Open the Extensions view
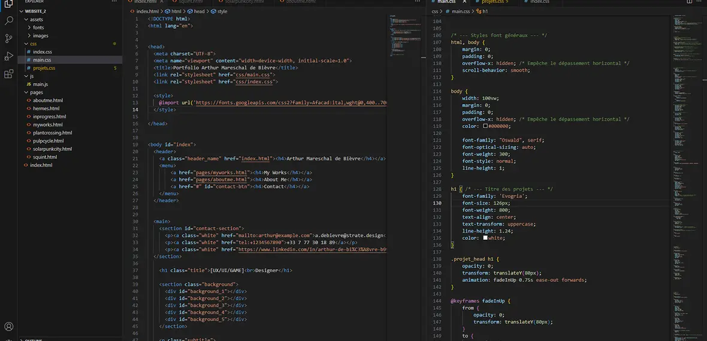The image size is (707, 341). coord(9,74)
